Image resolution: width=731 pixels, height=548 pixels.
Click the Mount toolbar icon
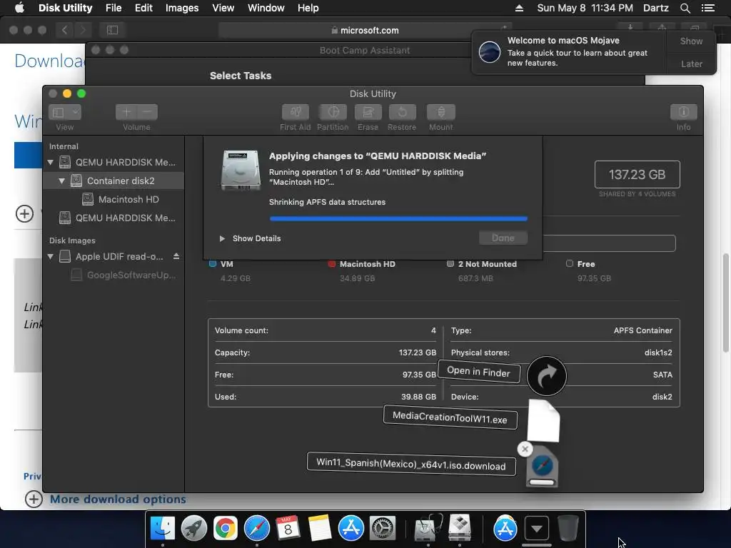pos(441,112)
